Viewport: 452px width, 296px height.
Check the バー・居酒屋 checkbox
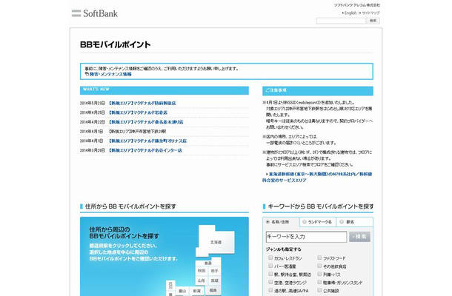pos(270,266)
